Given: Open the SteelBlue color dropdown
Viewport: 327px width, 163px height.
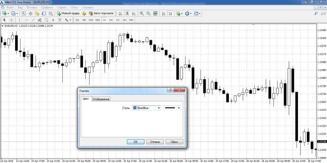Looking at the screenshot, I should pyautogui.click(x=159, y=108).
